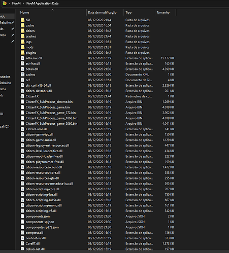This screenshot has width=229, height=253.
Task: Select the citizen-devtools.dll file icon
Action: (x=23, y=91)
